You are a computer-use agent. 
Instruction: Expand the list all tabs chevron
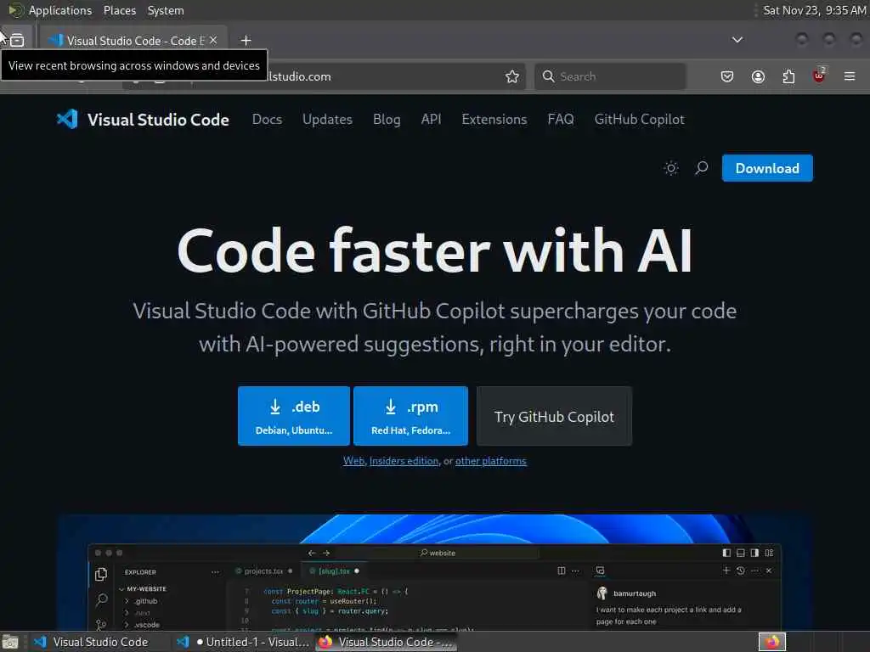[x=737, y=40]
